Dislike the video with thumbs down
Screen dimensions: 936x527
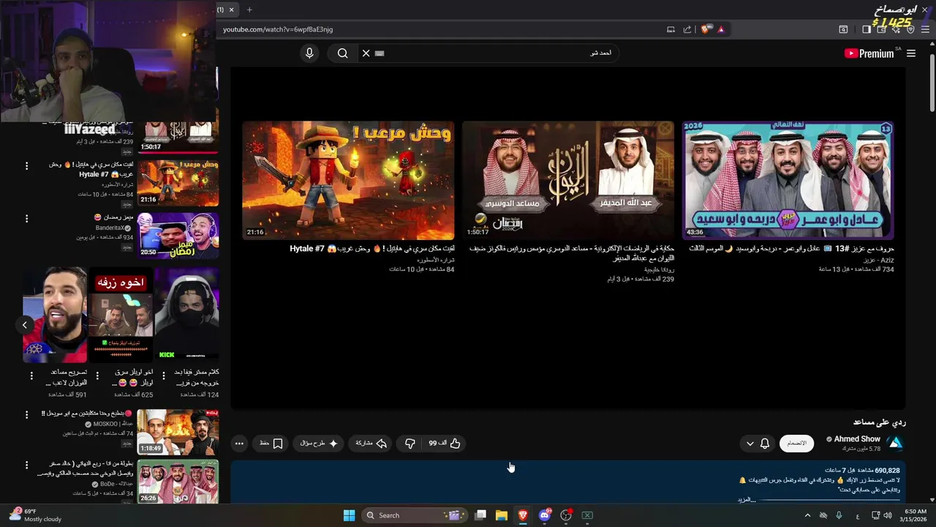point(409,443)
